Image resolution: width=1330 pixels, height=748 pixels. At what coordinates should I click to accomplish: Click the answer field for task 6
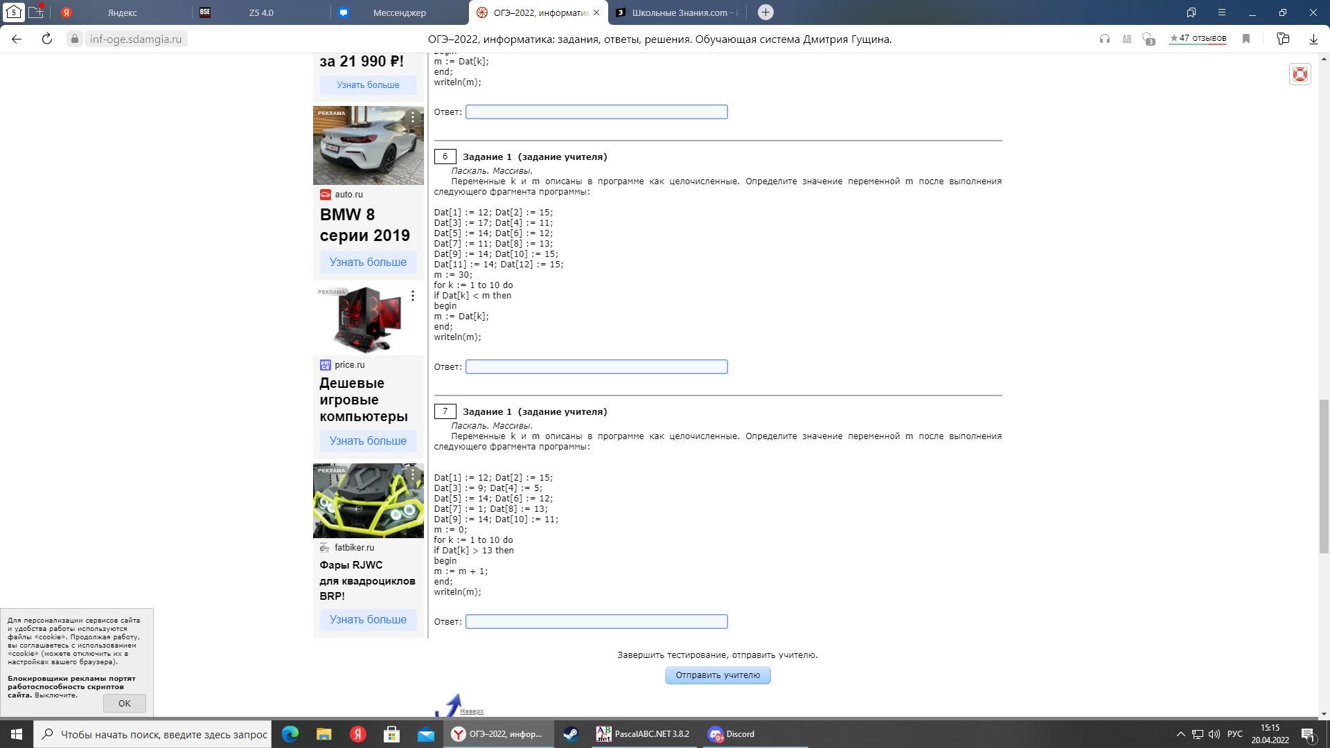click(x=596, y=366)
